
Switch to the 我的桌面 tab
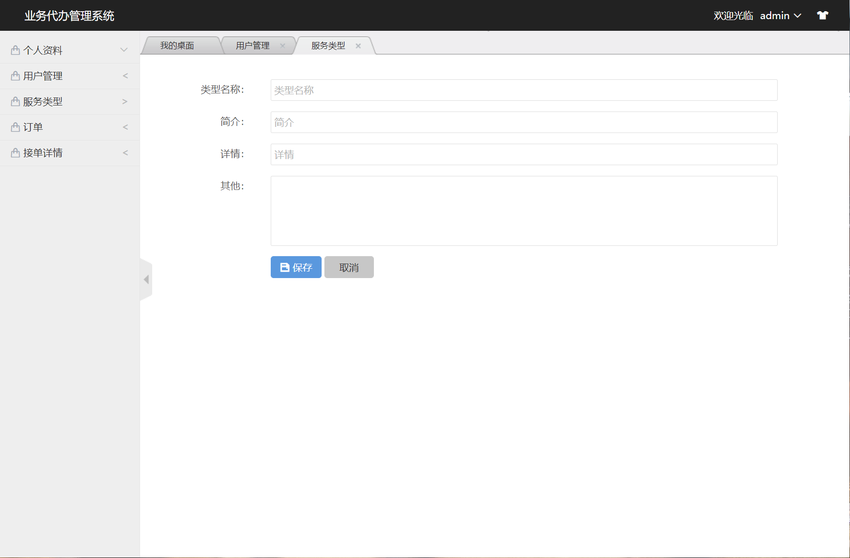[x=178, y=45]
